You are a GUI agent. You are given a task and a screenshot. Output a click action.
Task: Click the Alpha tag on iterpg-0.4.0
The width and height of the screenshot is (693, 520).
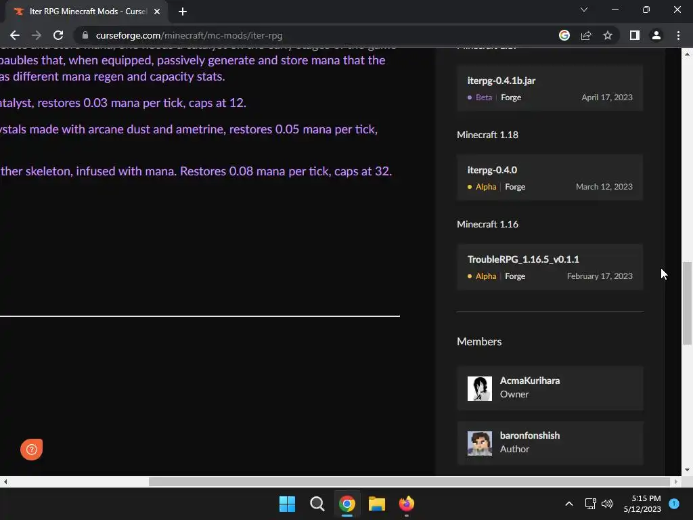click(x=486, y=187)
